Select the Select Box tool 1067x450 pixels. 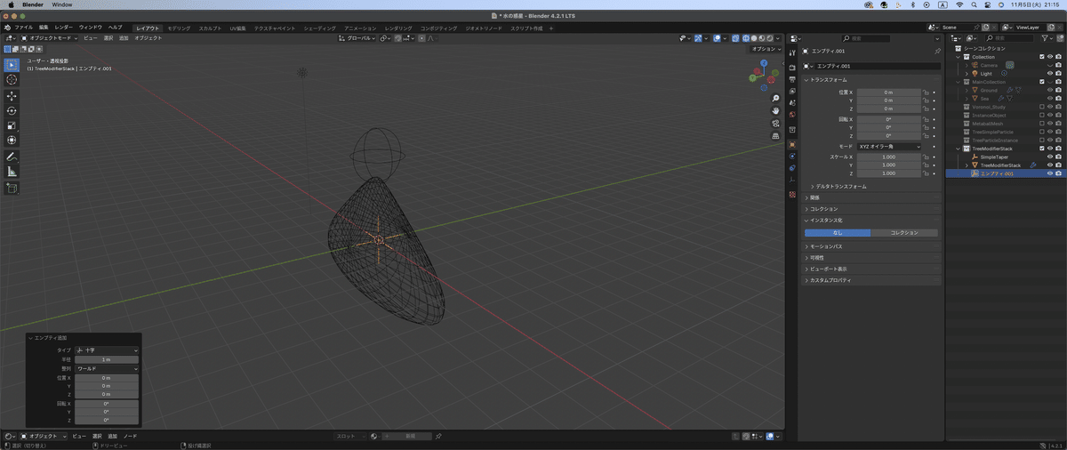pos(12,65)
